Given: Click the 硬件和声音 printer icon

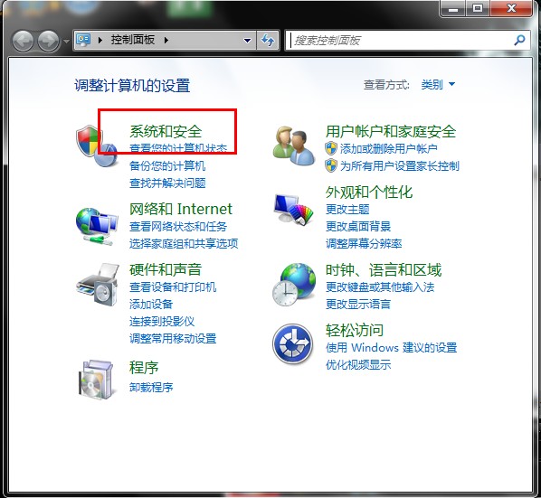Looking at the screenshot, I should point(98,285).
